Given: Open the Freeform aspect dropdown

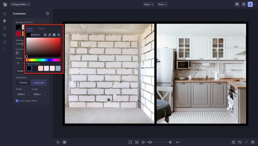Looking at the screenshot, I should click(20, 71).
